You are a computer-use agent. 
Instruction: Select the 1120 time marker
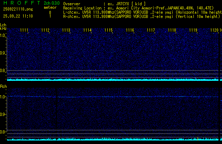[x=214, y=30]
